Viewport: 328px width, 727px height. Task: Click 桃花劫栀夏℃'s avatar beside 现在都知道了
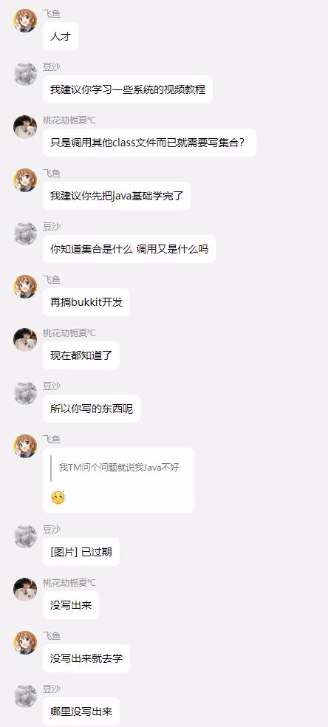click(x=25, y=340)
